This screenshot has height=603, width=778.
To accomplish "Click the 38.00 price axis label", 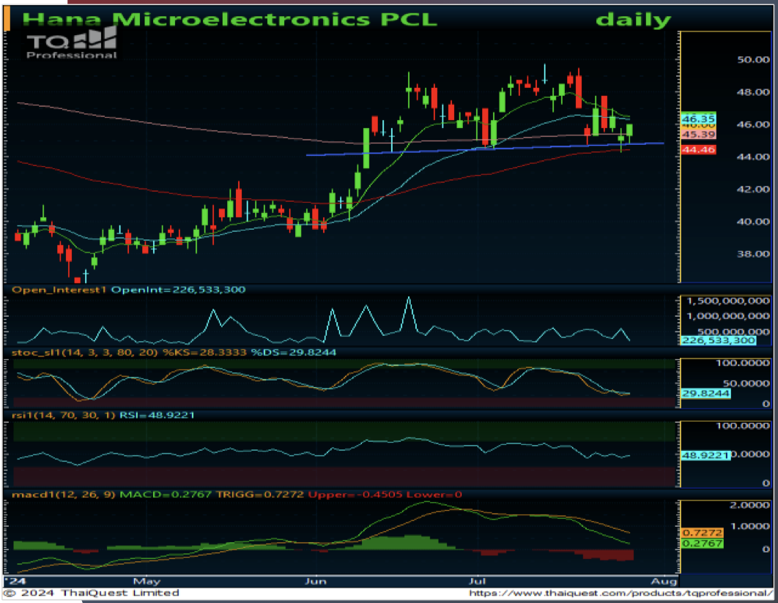I will tap(753, 254).
